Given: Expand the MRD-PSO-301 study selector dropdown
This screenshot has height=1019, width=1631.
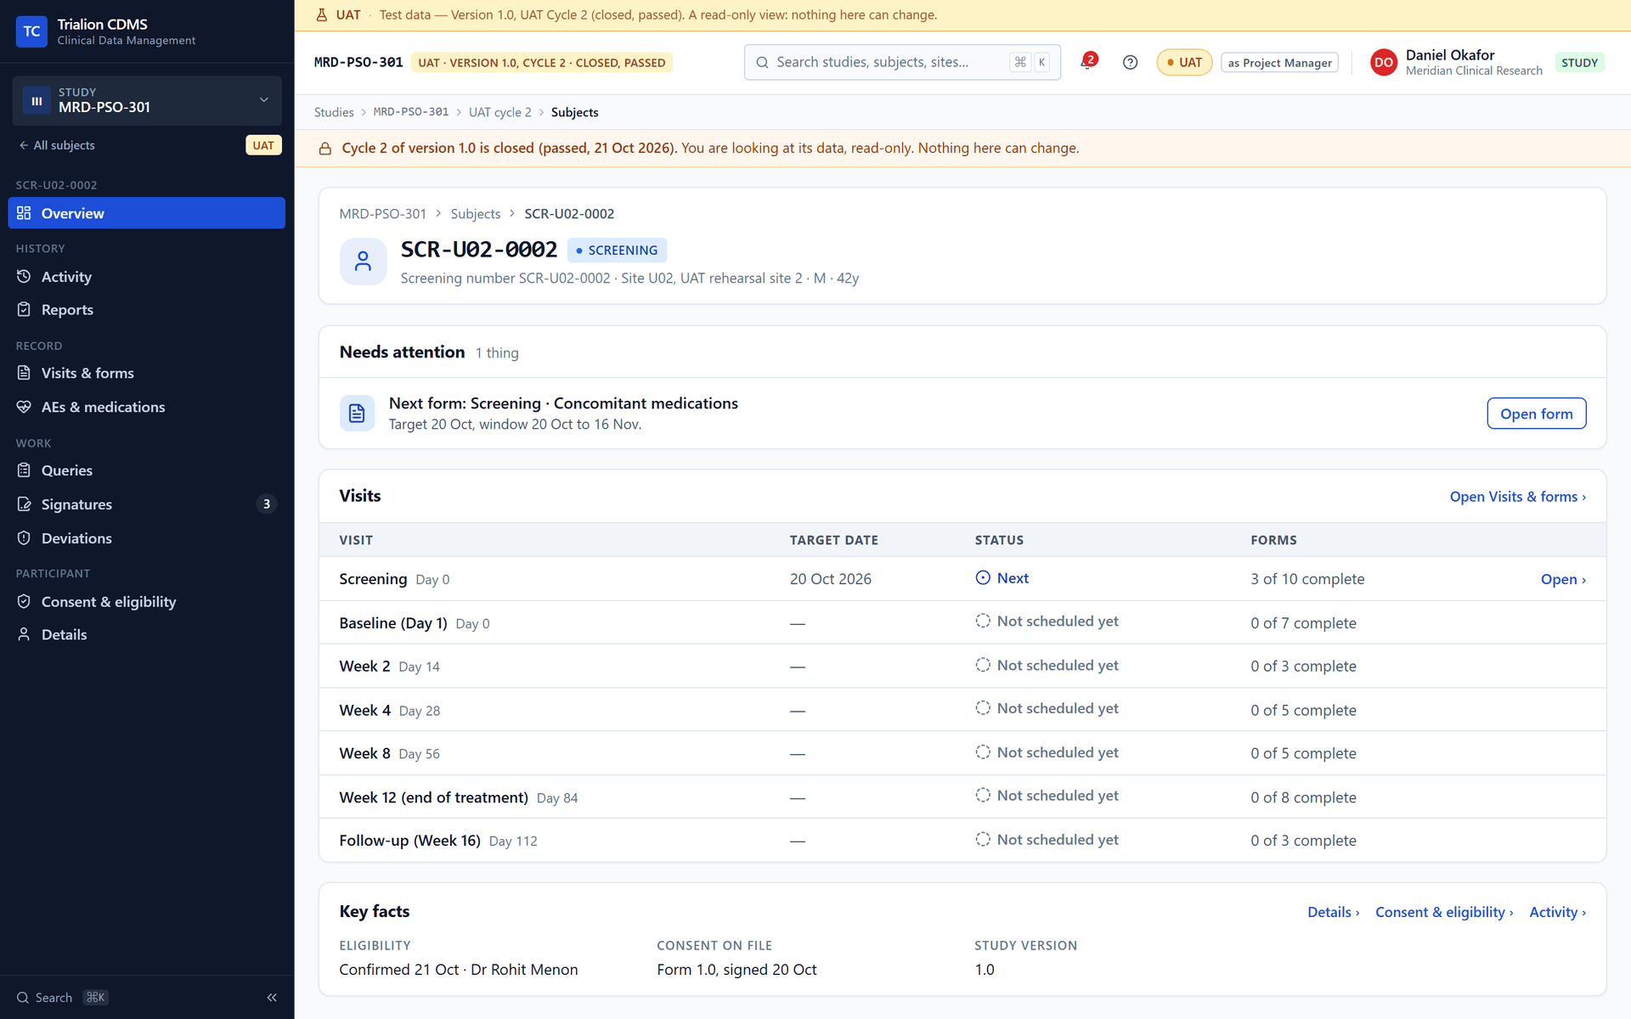Looking at the screenshot, I should tap(147, 100).
